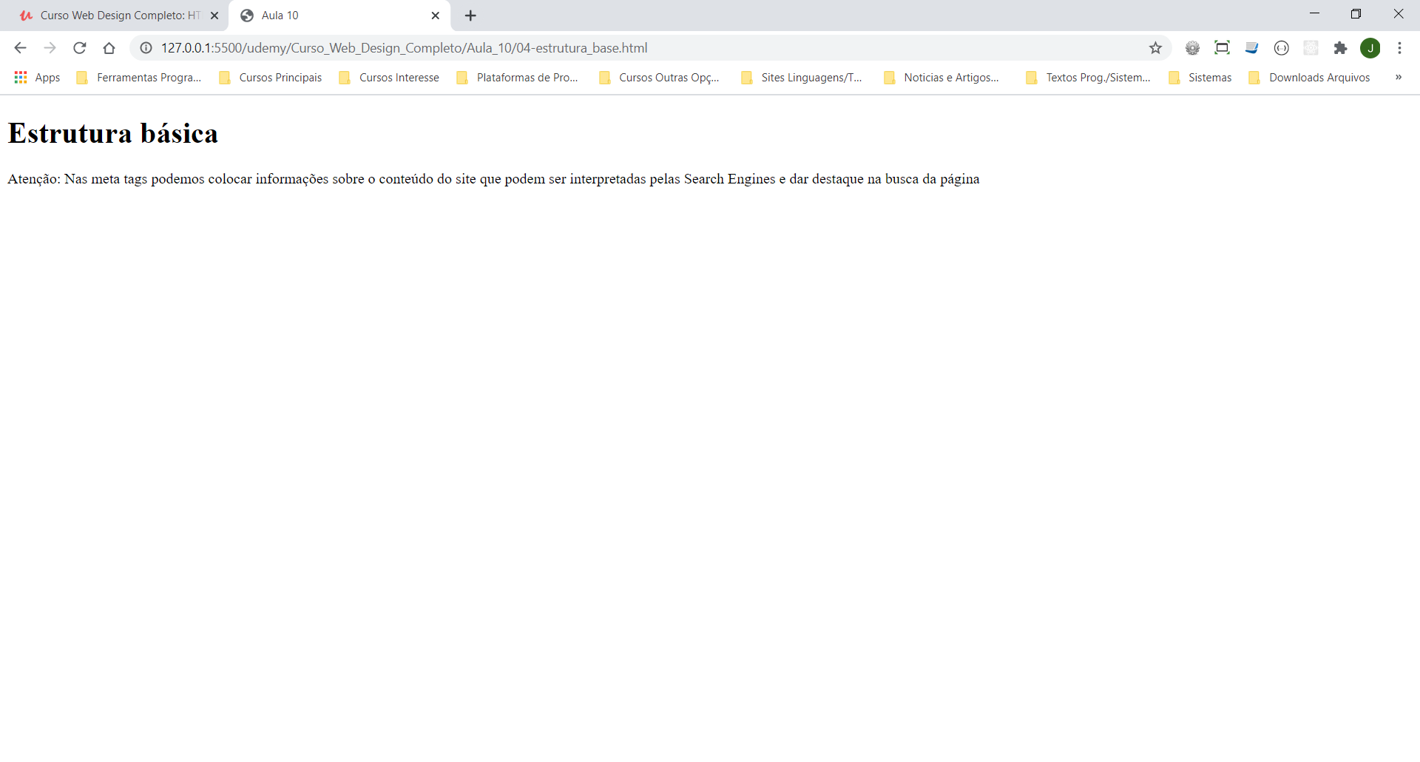
Task: Reload the current page
Action: point(79,48)
